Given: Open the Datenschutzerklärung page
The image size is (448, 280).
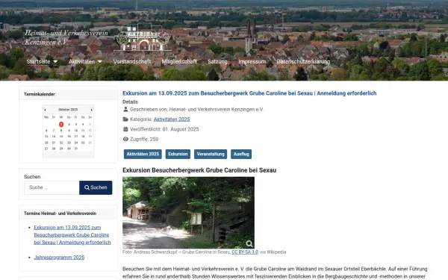Looking at the screenshot, I should (x=303, y=61).
